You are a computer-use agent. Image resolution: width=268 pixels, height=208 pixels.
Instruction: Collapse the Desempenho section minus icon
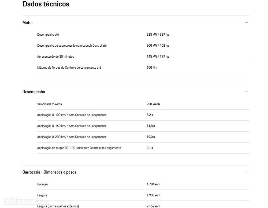point(247,92)
